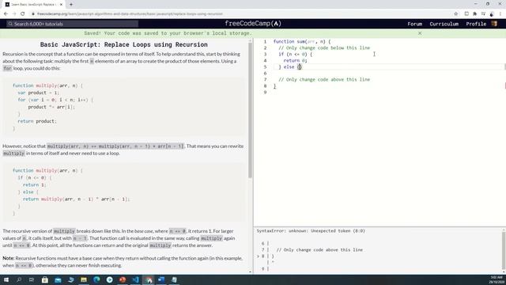
Task: Open Microsoft Word from the taskbar
Action: [x=161, y=279]
